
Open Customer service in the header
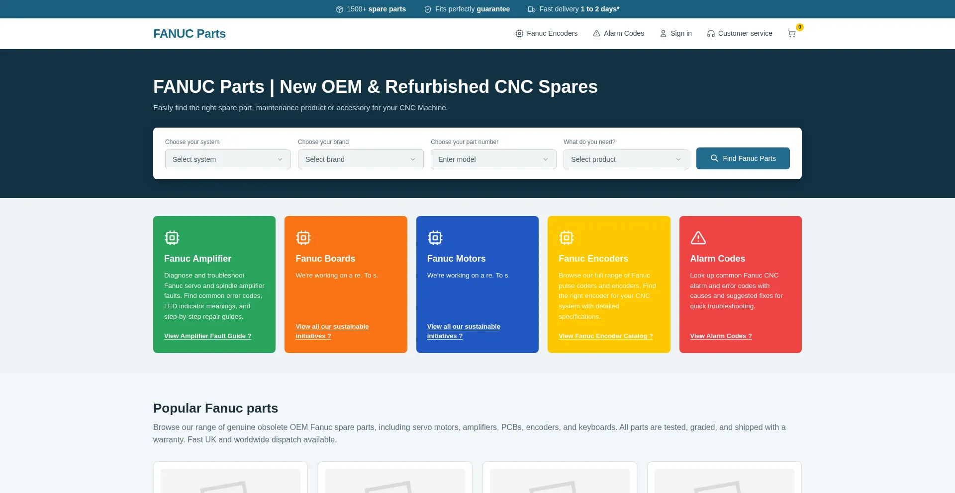pos(740,34)
